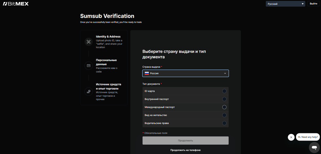Select ID-карта radio button
Image resolution: width=321 pixels, height=154 pixels.
coord(224,91)
